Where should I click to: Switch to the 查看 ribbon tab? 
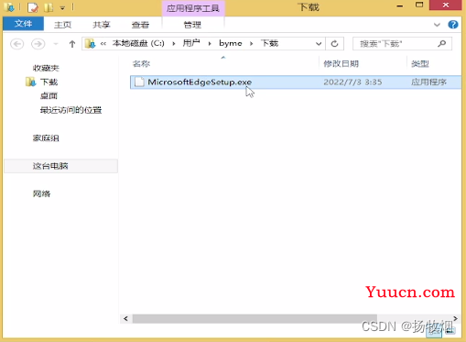[x=140, y=25]
